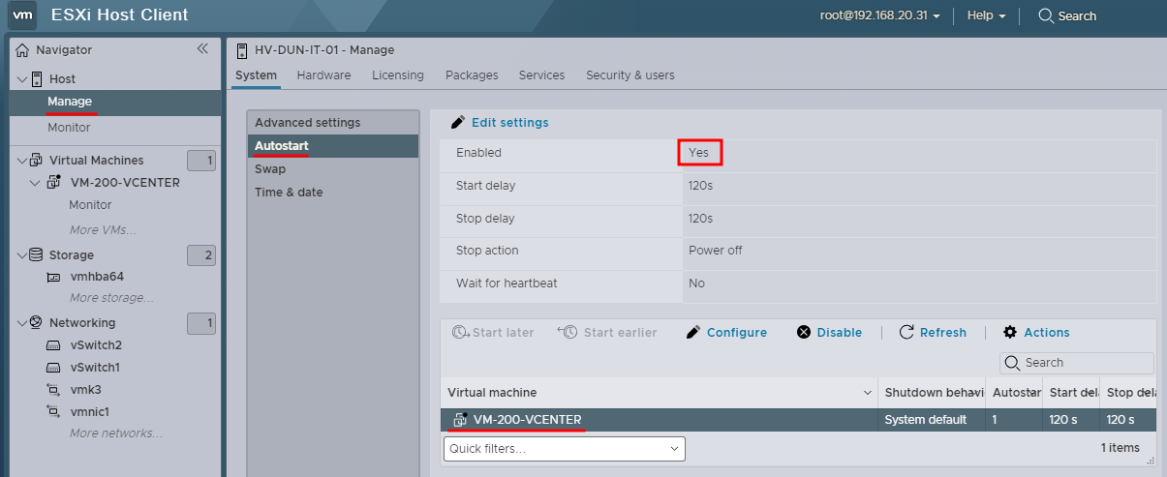1167x477 pixels.
Task: Click the vmk3 network adapter icon
Action: point(55,389)
